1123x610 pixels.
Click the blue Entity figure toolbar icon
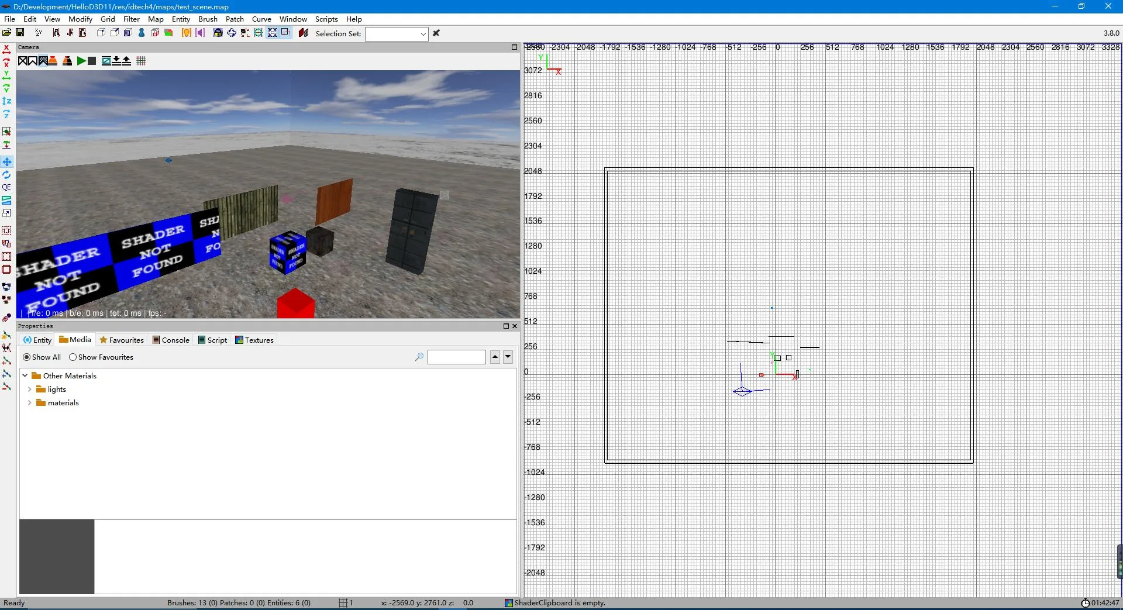coord(142,33)
